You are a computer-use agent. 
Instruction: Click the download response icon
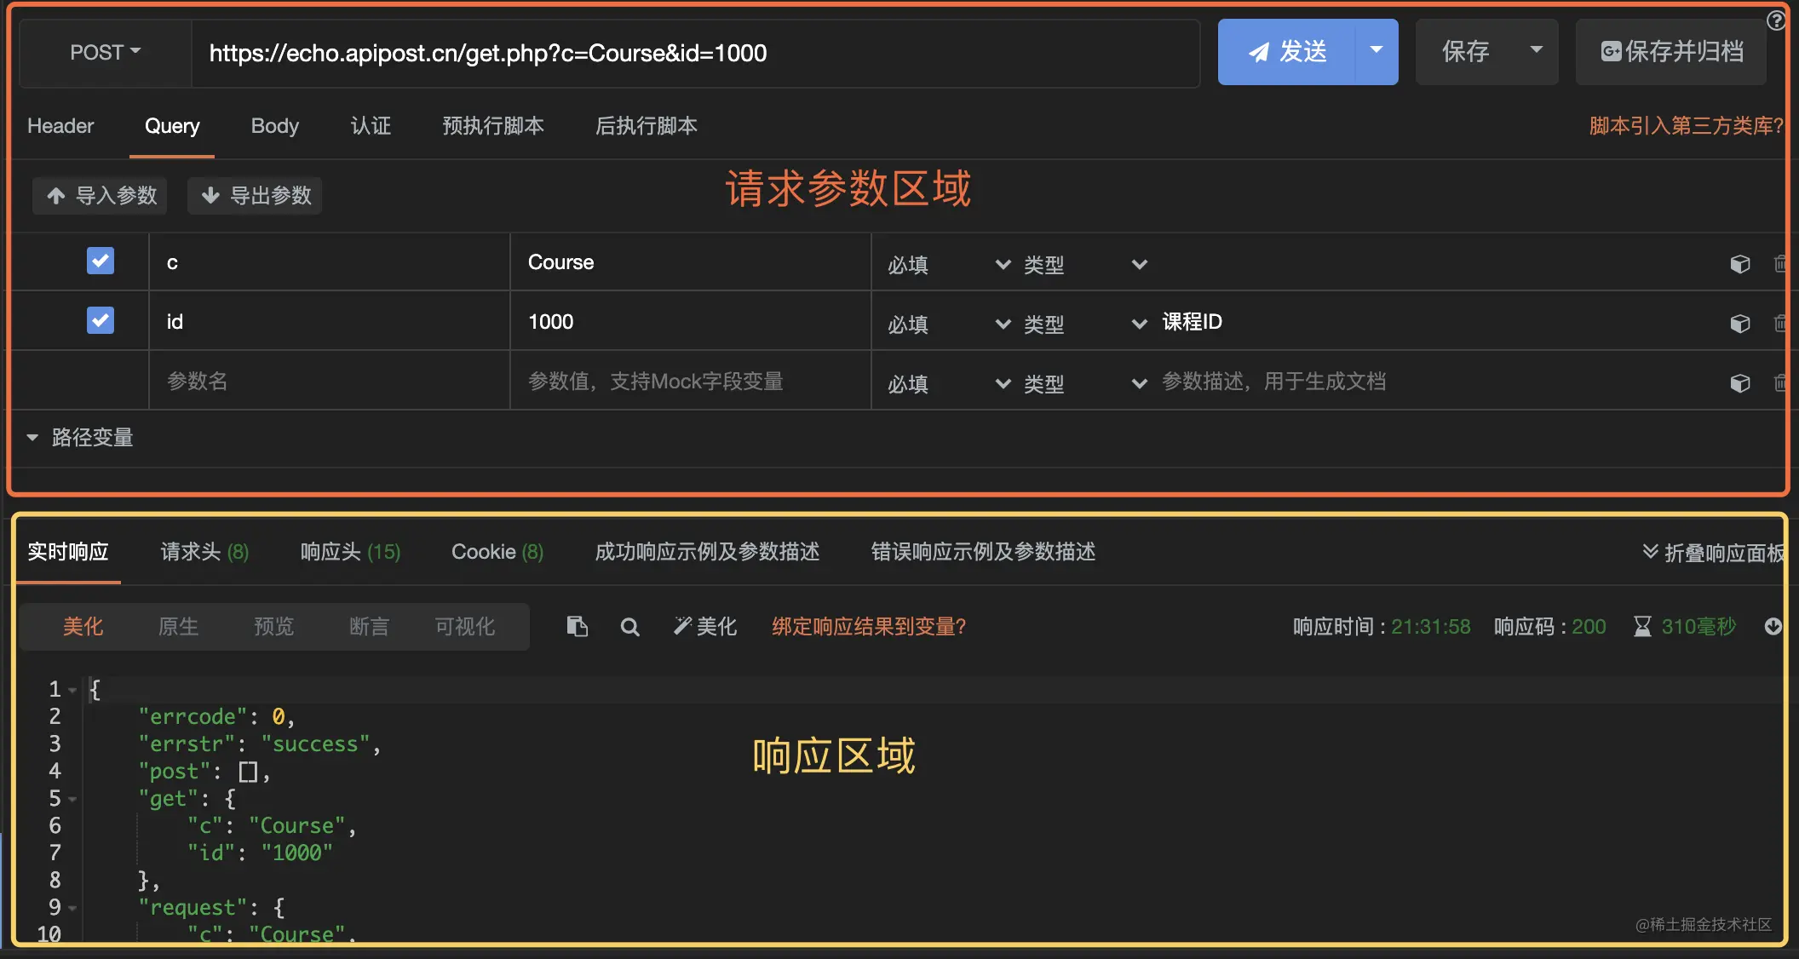click(x=1773, y=627)
